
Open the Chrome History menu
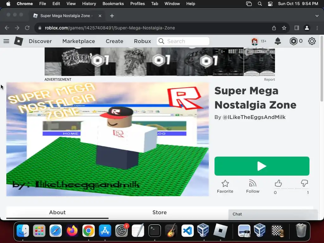pyautogui.click(x=89, y=4)
